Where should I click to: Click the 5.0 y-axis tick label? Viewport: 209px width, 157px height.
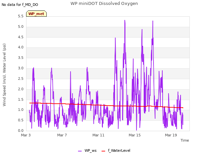point(21,27)
